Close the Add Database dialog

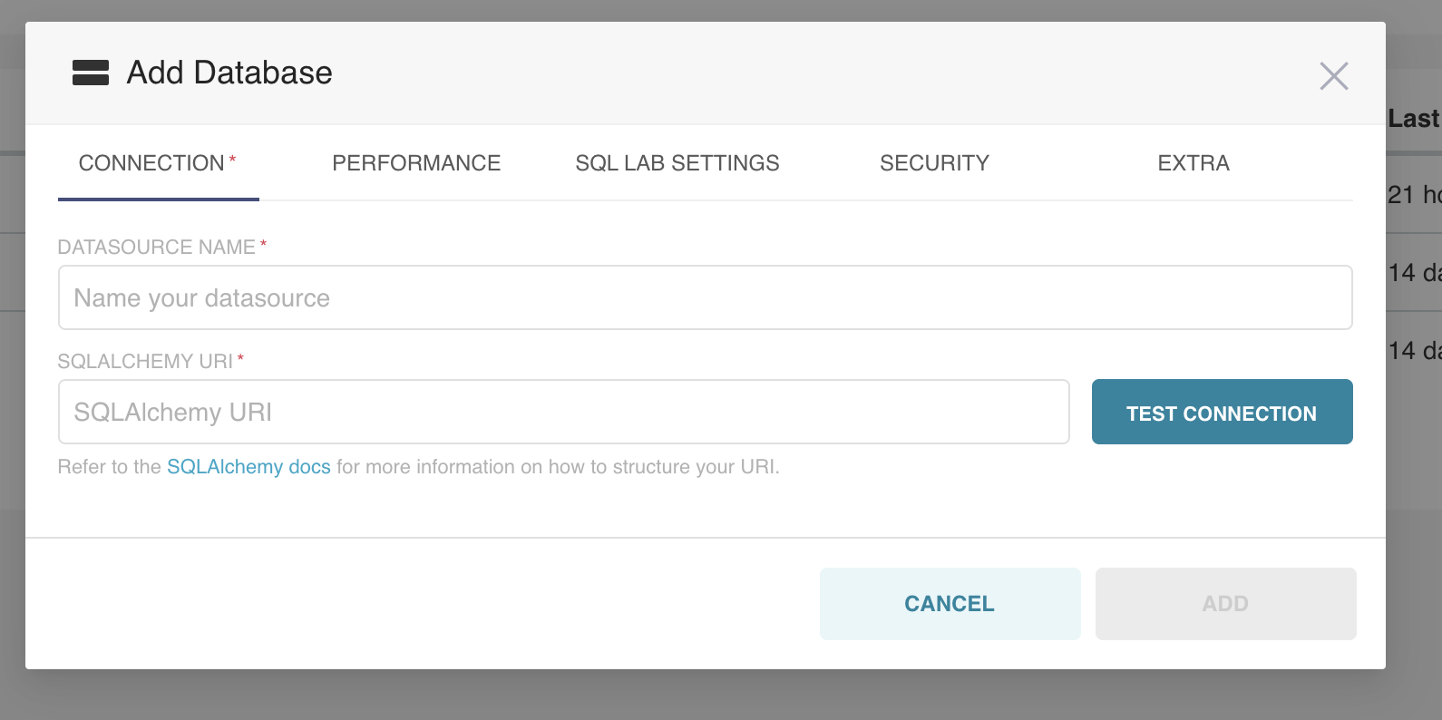[x=1333, y=76]
